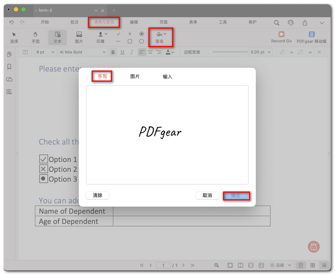Select the hand (手型) tool
335x275 pixels.
[x=36, y=37]
